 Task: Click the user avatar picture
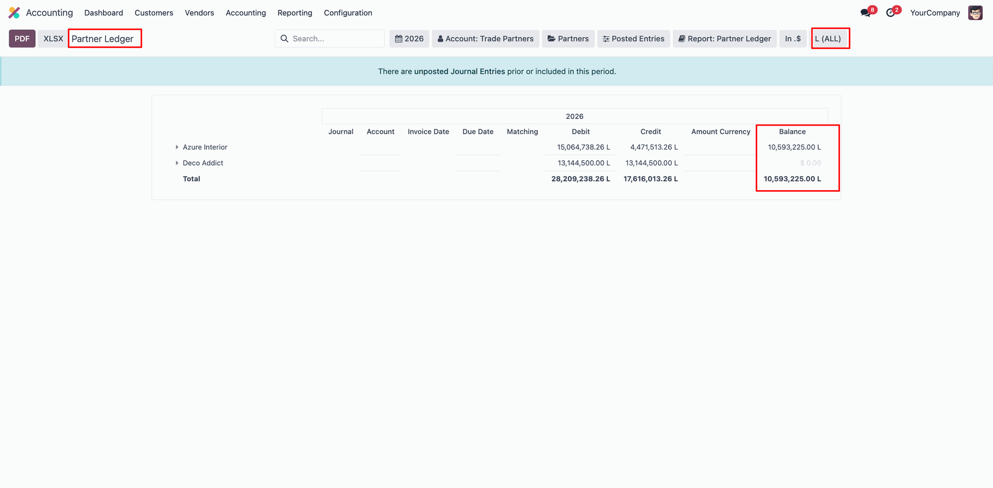(x=975, y=13)
